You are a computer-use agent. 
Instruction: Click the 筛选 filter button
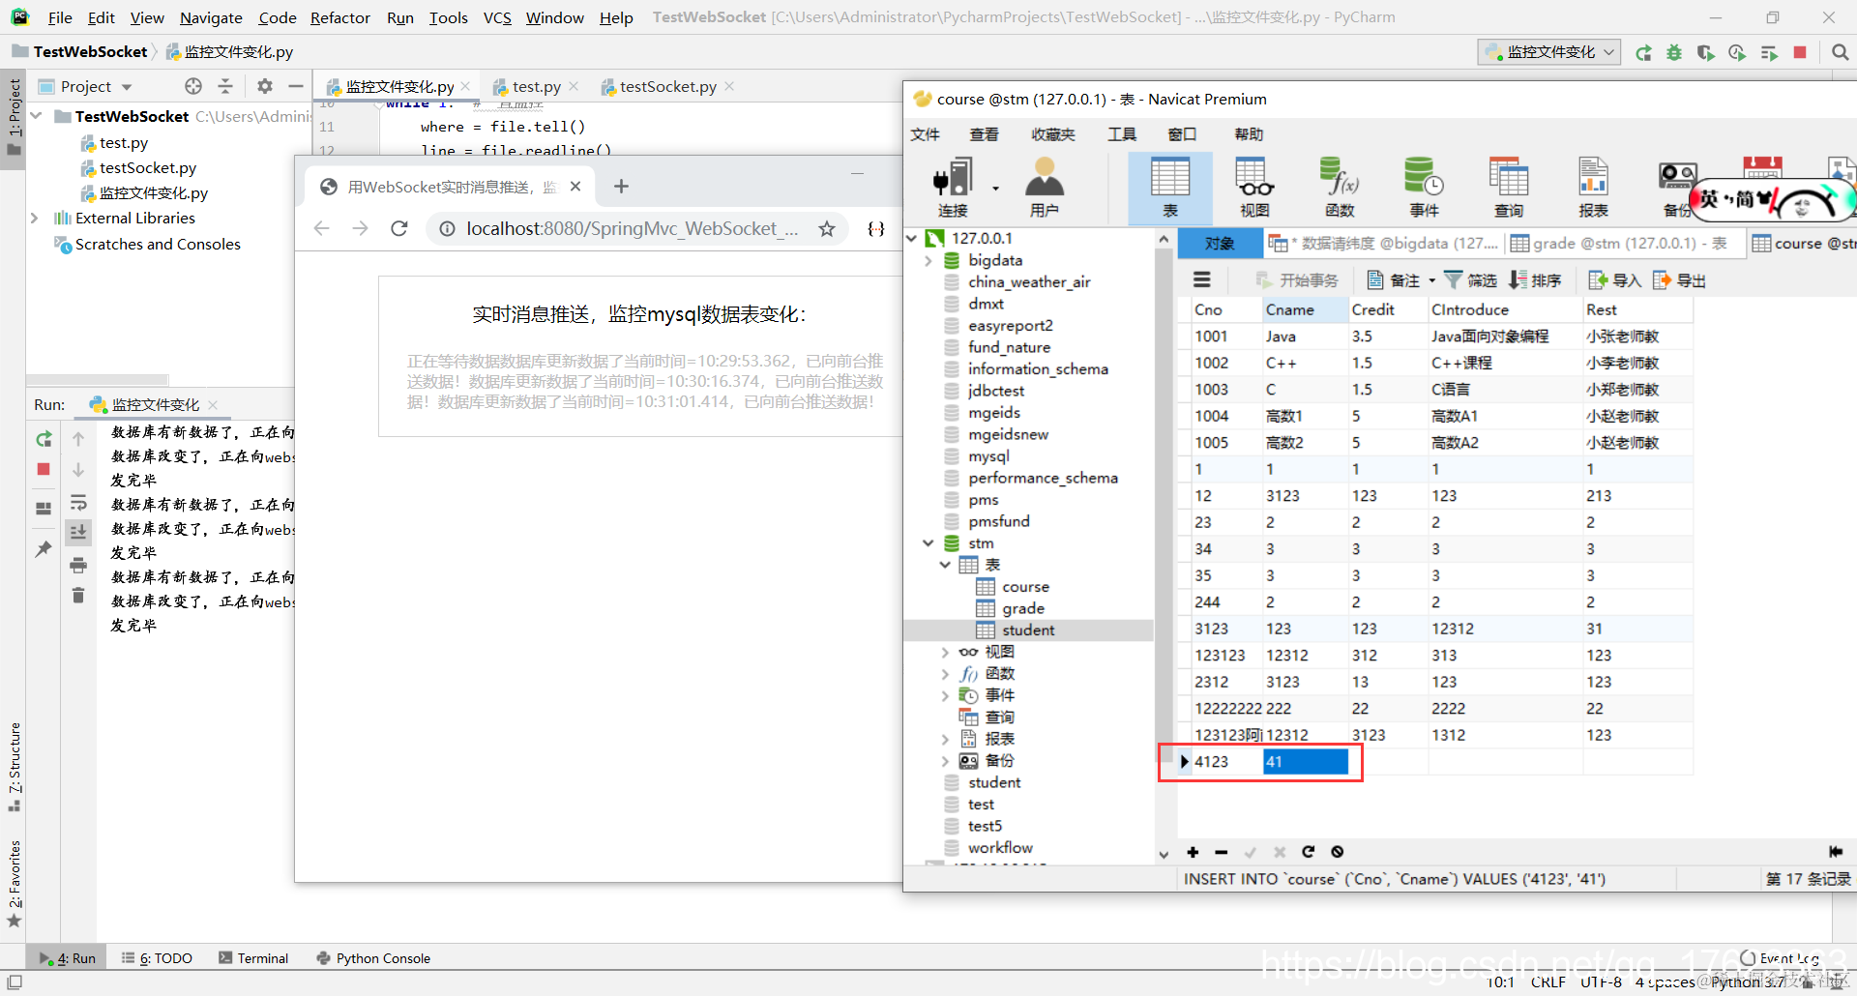pos(1471,280)
